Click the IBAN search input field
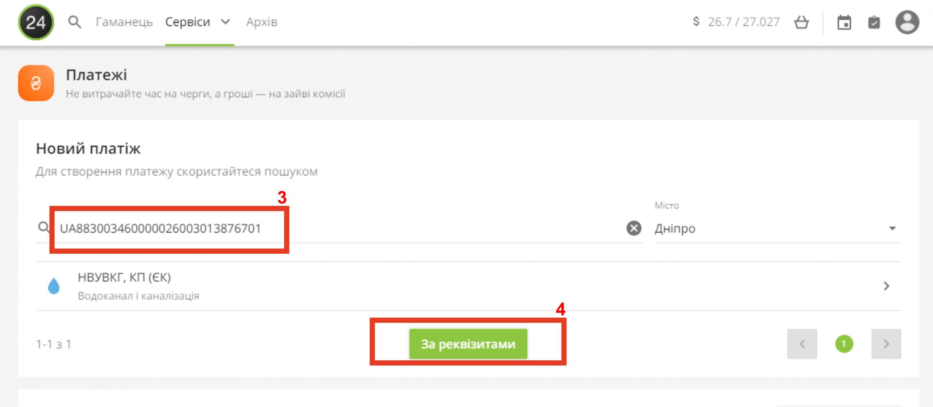933x407 pixels. (x=328, y=228)
